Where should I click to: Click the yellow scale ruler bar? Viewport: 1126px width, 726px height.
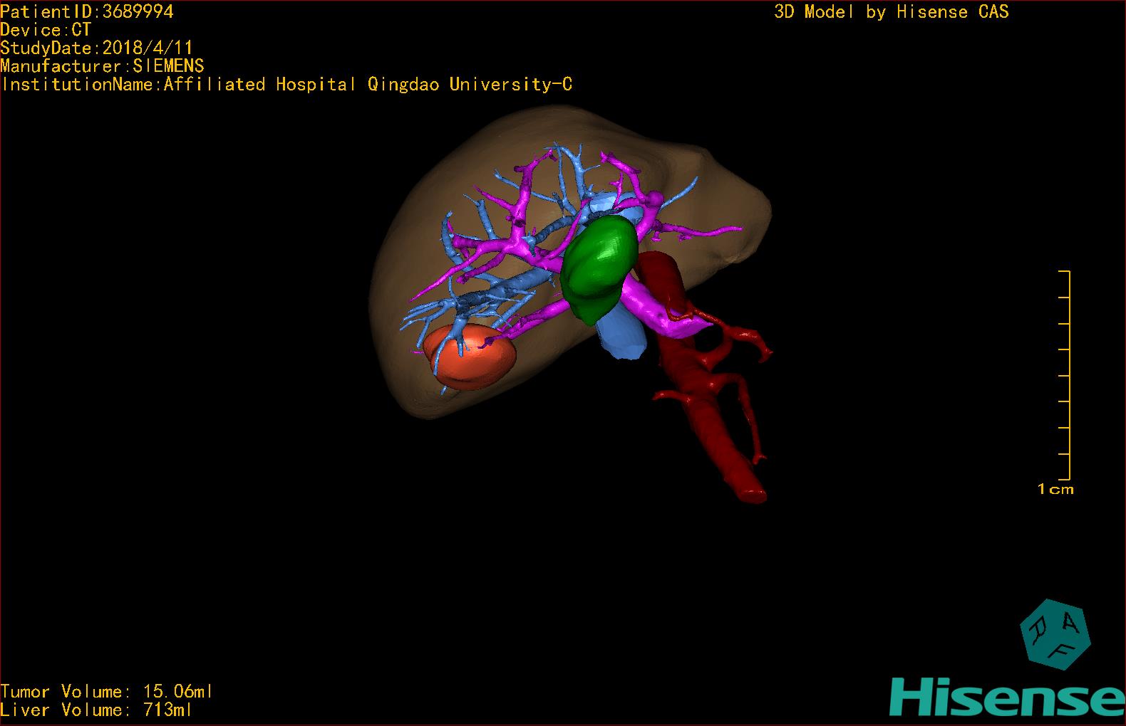point(1065,375)
